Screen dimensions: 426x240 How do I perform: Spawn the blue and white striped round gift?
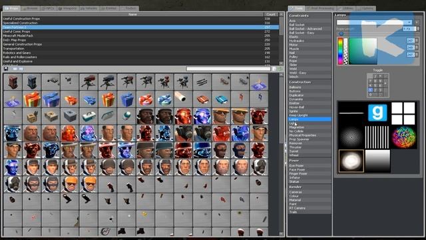pyautogui.click(x=164, y=99)
